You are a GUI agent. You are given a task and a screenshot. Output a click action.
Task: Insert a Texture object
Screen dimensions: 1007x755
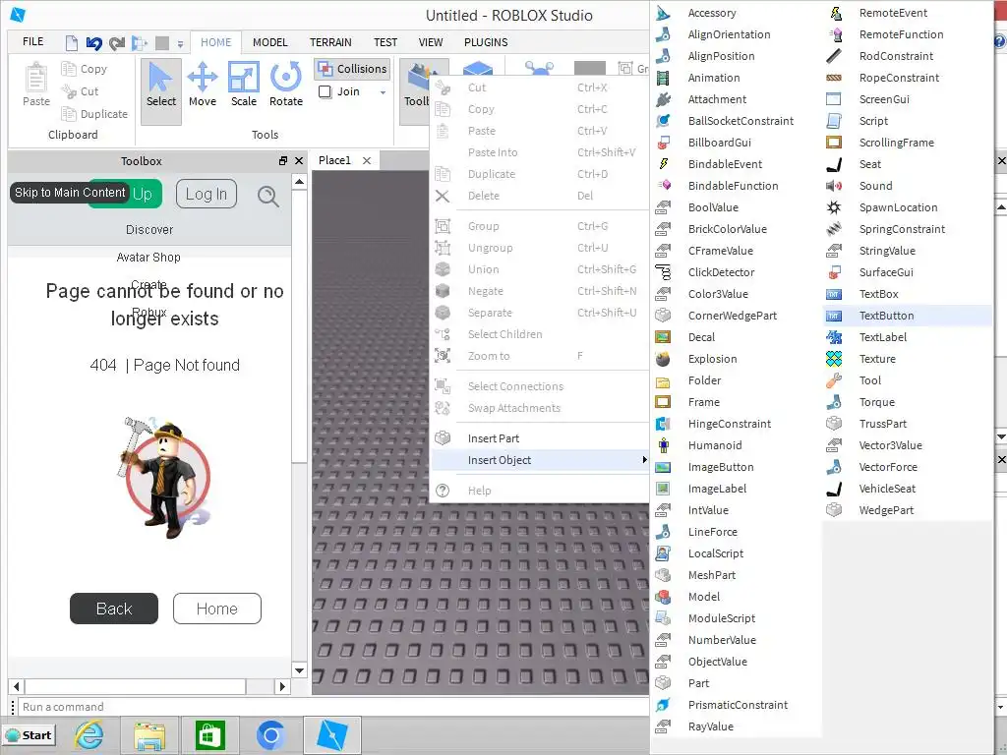tap(908, 359)
